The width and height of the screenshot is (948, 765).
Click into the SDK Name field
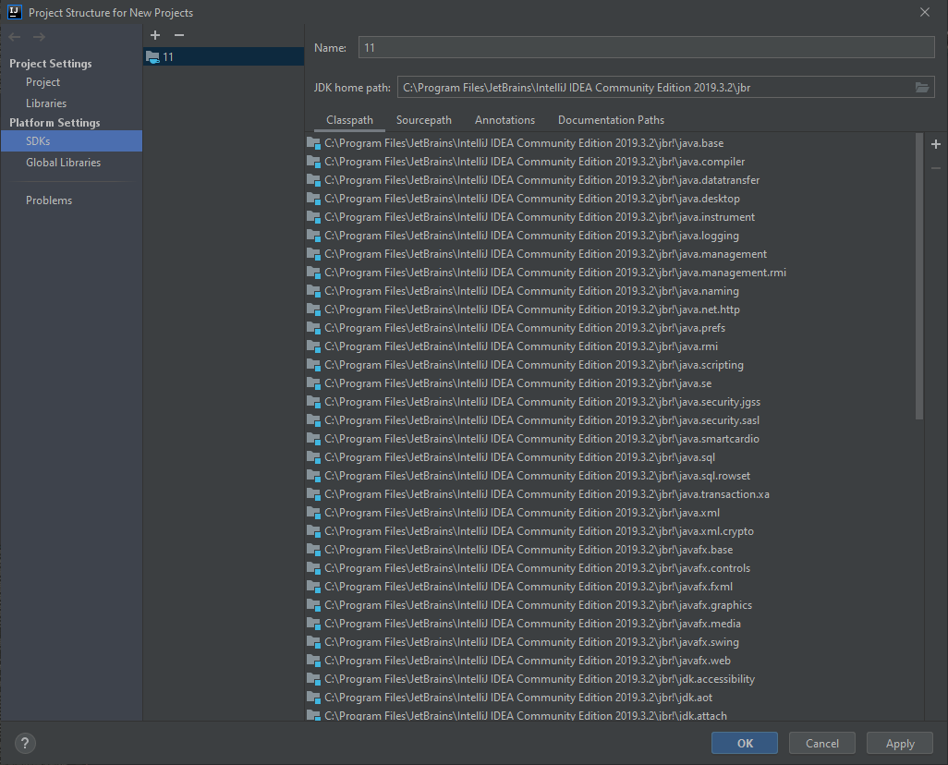(x=646, y=48)
